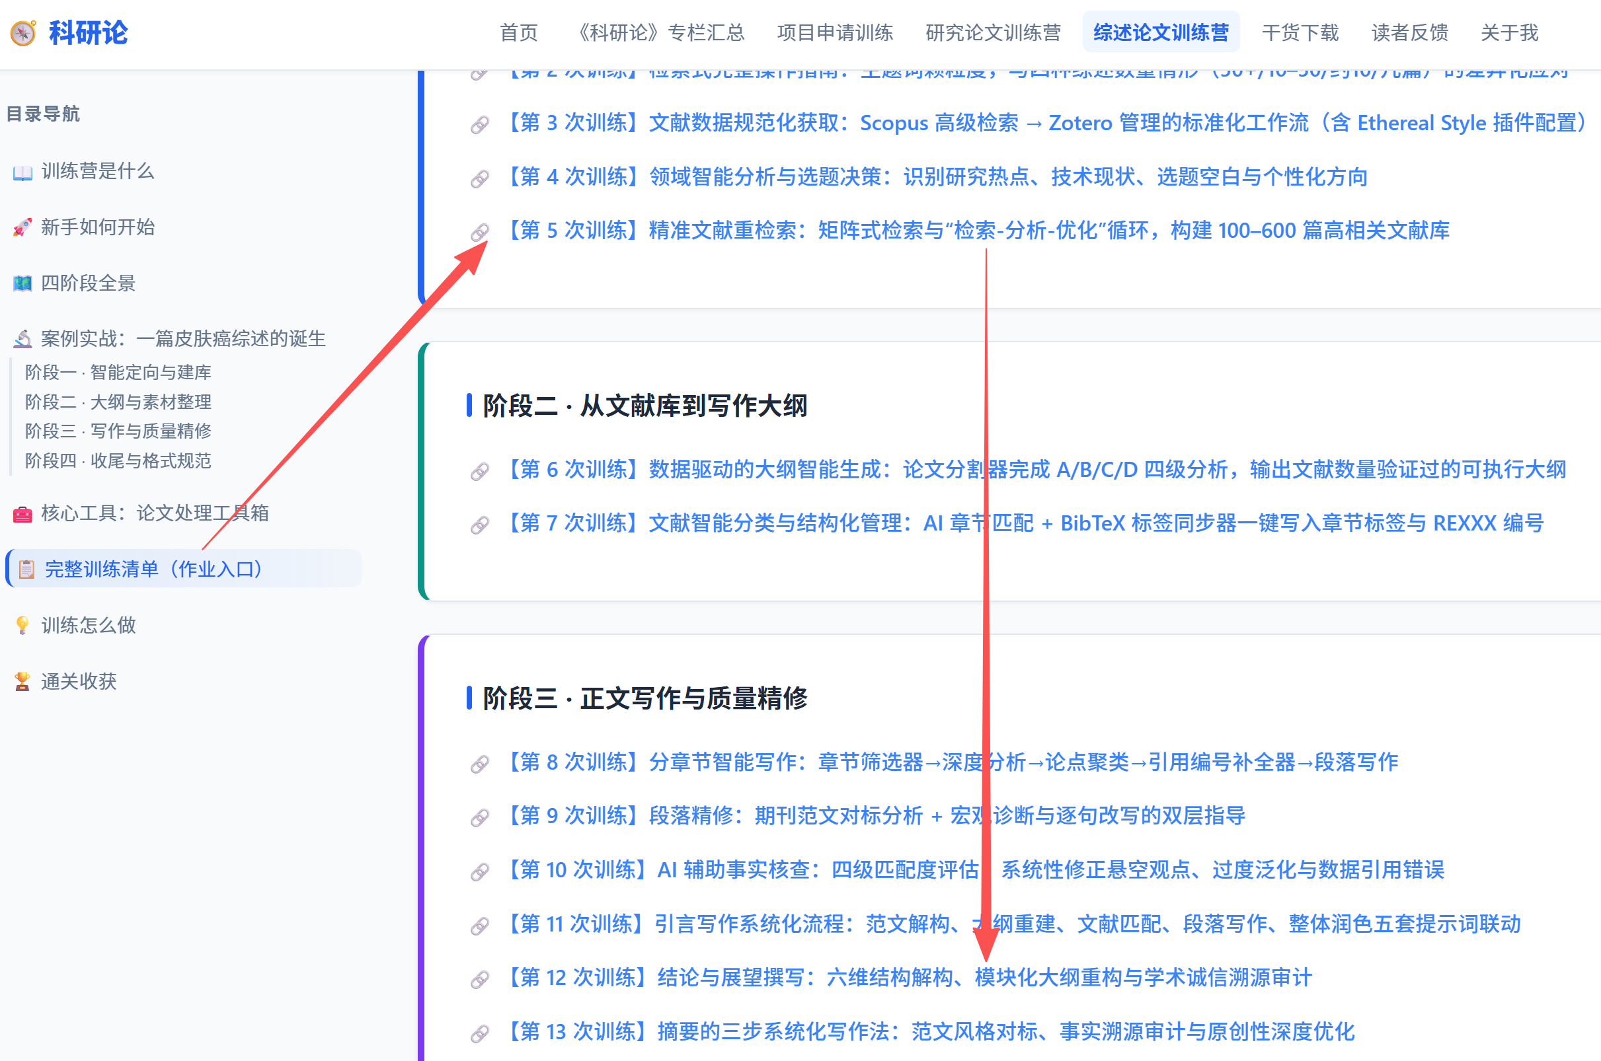Go to 首页 in the top navigation

tap(518, 32)
